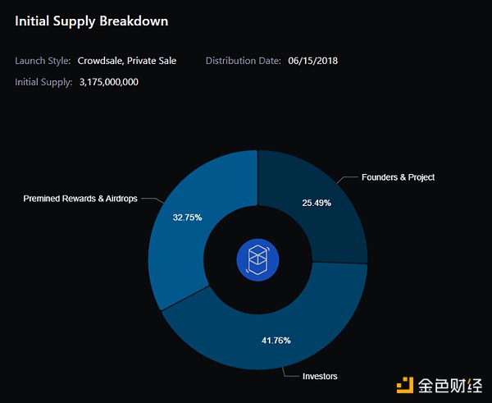The width and height of the screenshot is (492, 403).
Task: Click the 'Initial Supply Breakdown' heading
Action: coord(92,21)
